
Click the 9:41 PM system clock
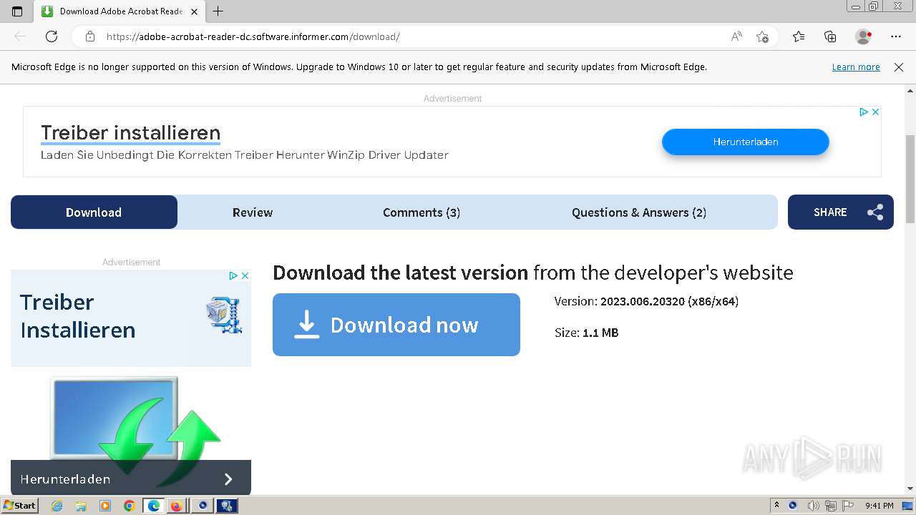click(x=879, y=506)
